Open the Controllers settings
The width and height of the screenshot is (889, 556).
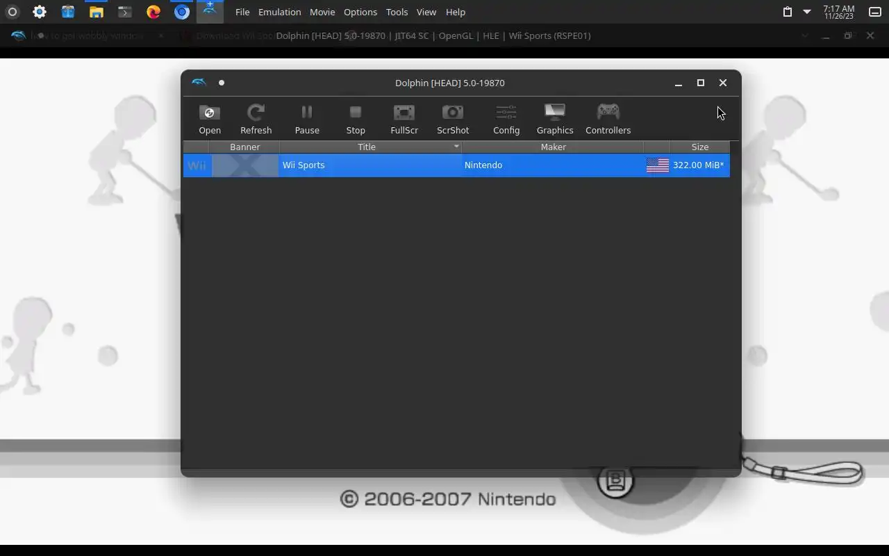point(608,120)
